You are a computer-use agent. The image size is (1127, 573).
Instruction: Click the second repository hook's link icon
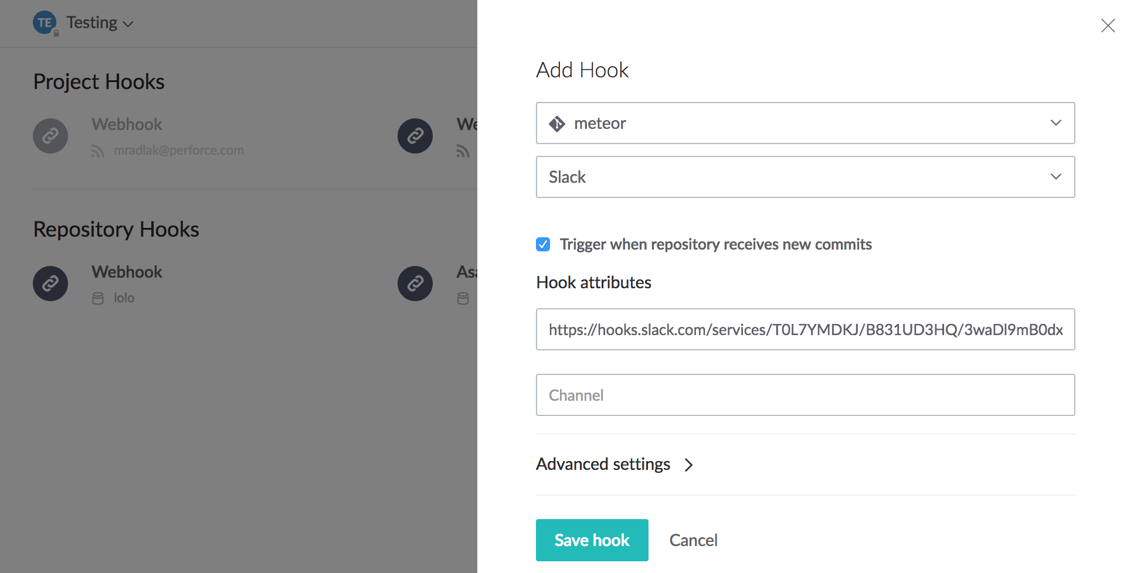point(415,284)
